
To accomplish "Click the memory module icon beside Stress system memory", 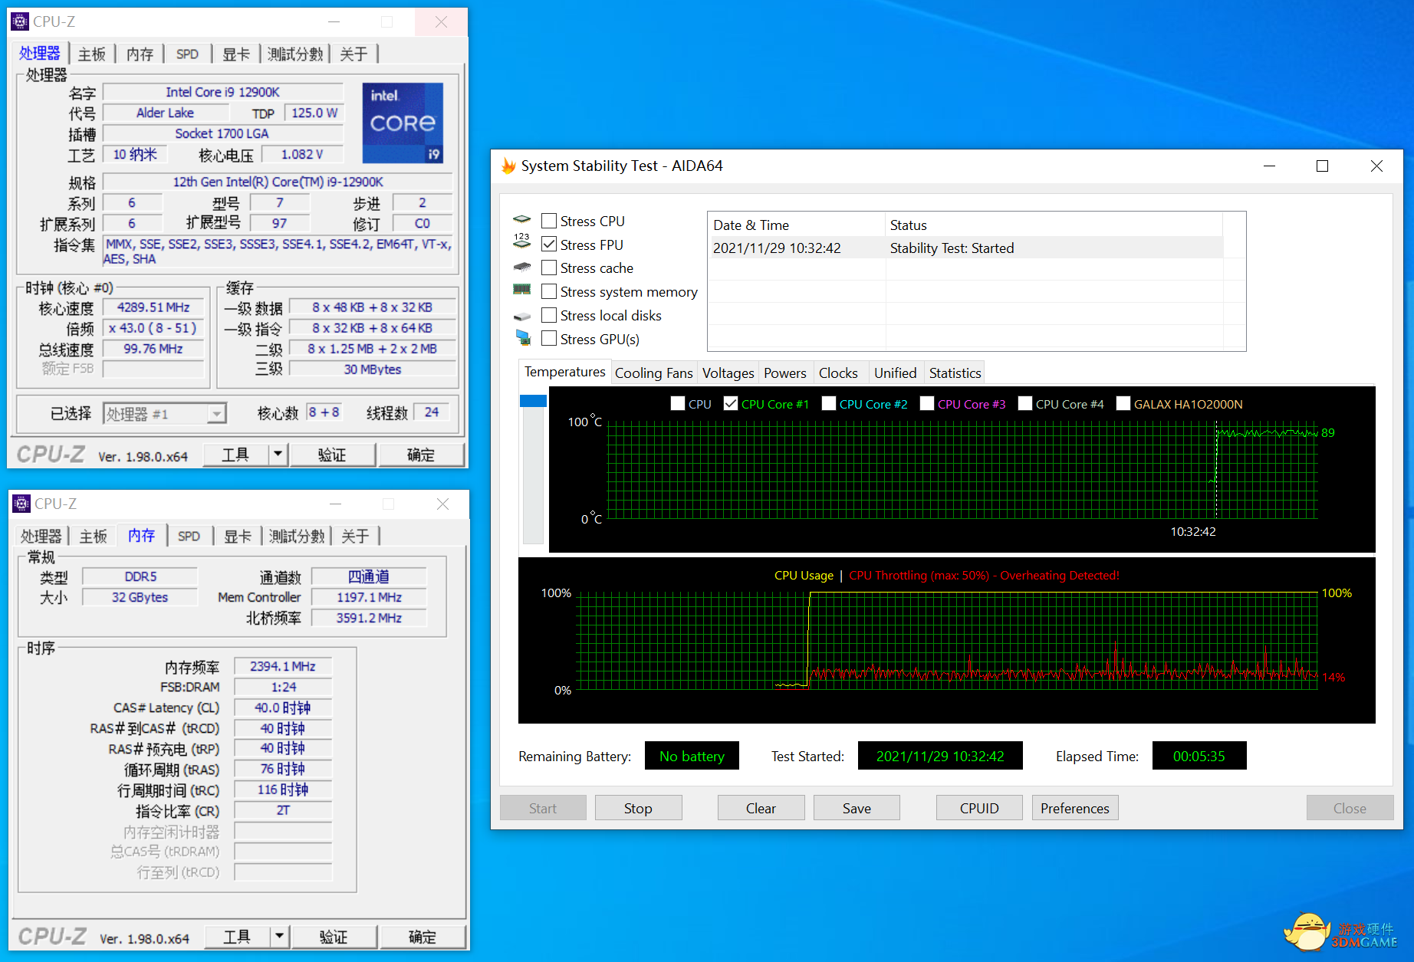I will pos(522,290).
